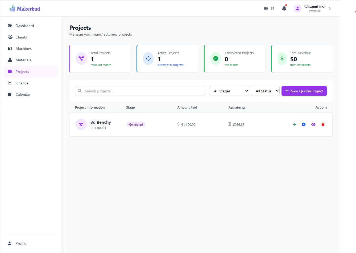The image size is (356, 253).
Task: Open Profile at sidebar bottom
Action: coord(21,243)
